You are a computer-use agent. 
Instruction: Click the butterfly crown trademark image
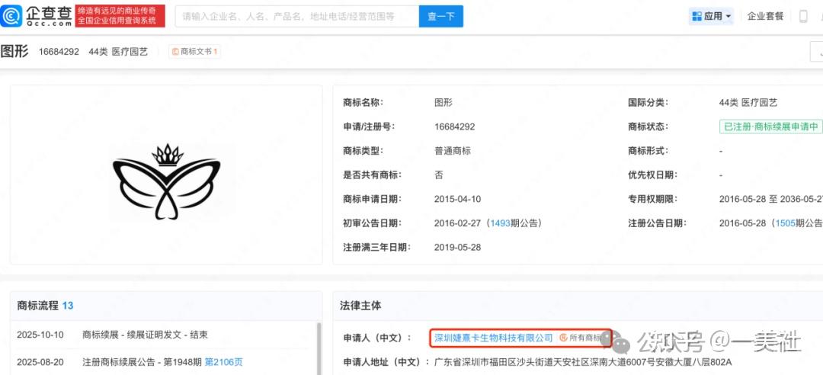click(167, 181)
